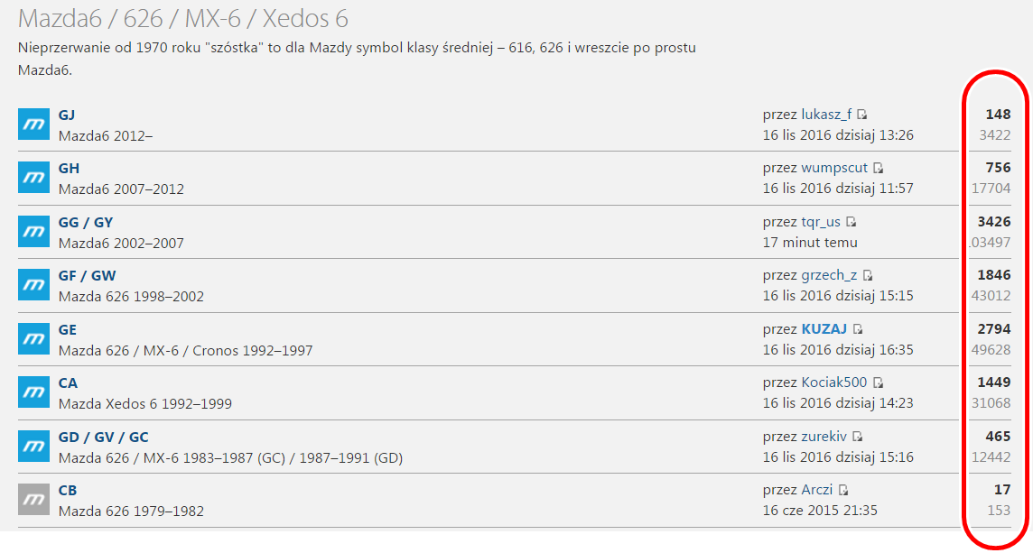View latest post icon next to KUZAJ
Screen dimensions: 1033x553
[x=858, y=329]
